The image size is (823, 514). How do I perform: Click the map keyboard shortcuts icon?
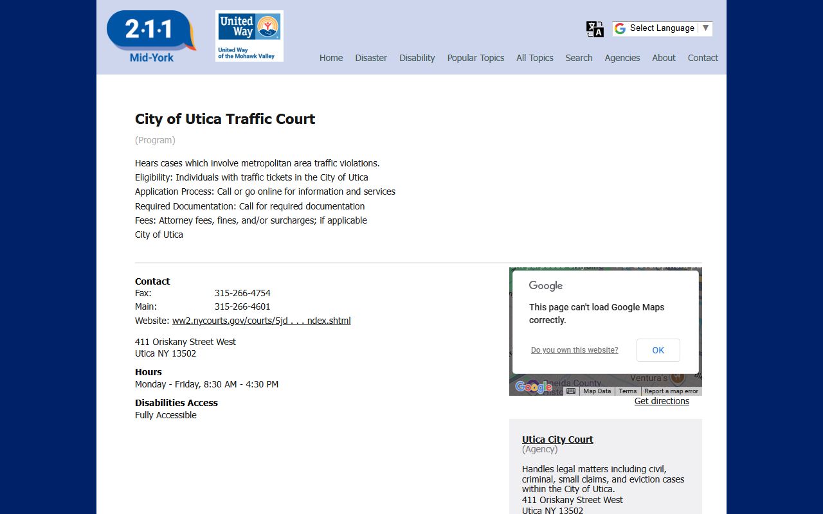coord(571,391)
